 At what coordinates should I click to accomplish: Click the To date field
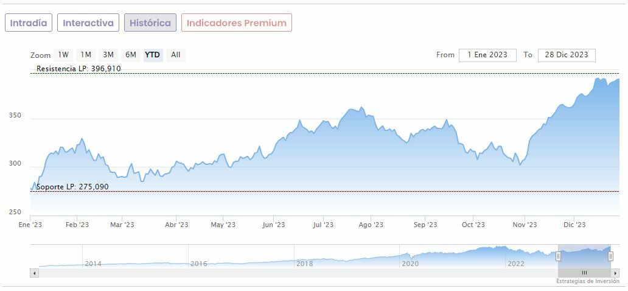(x=566, y=55)
